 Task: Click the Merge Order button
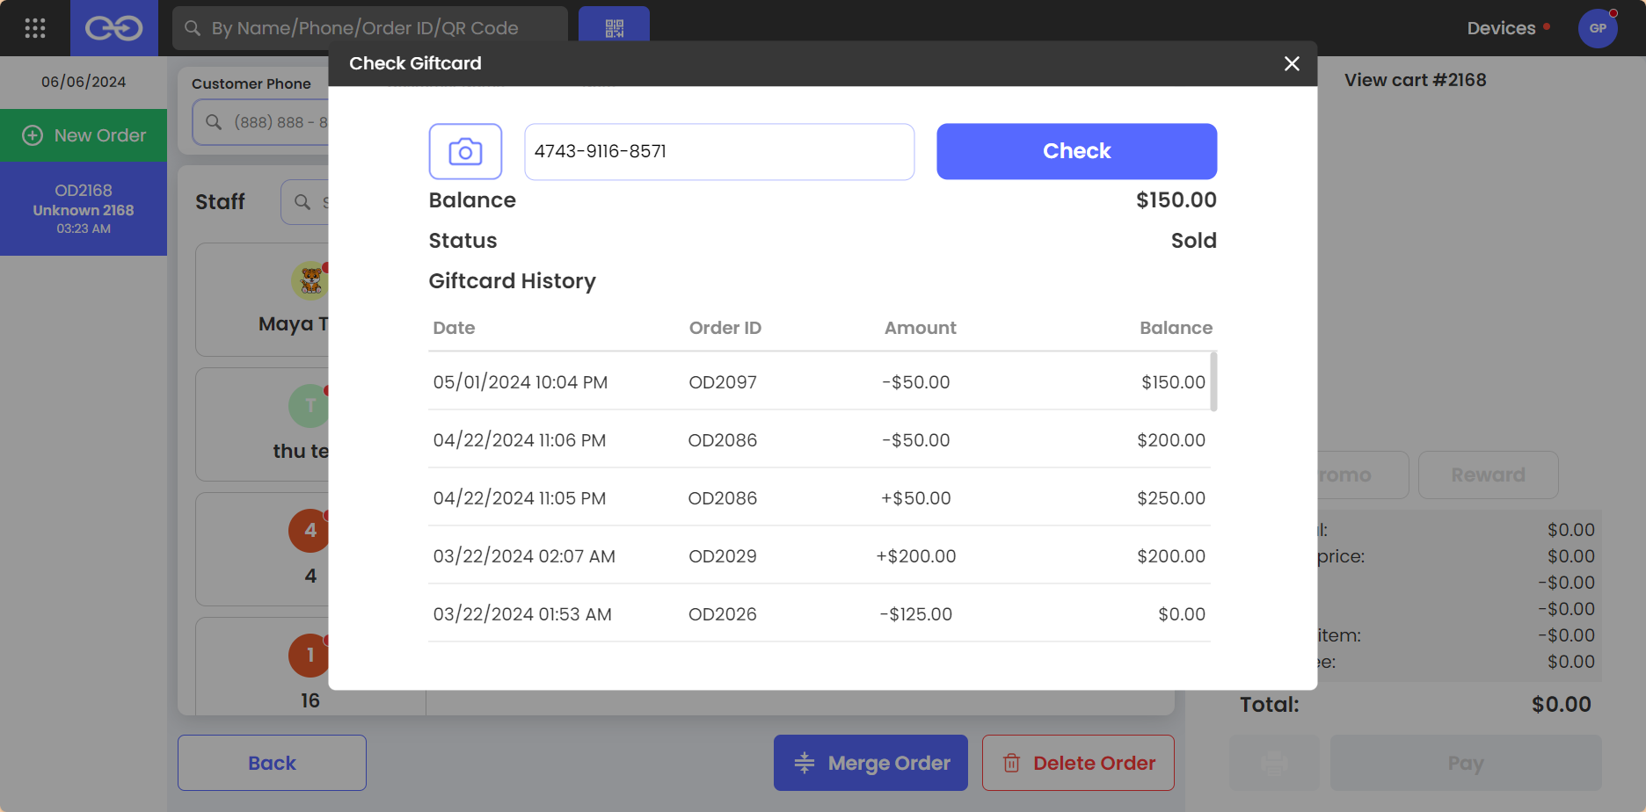pos(870,763)
